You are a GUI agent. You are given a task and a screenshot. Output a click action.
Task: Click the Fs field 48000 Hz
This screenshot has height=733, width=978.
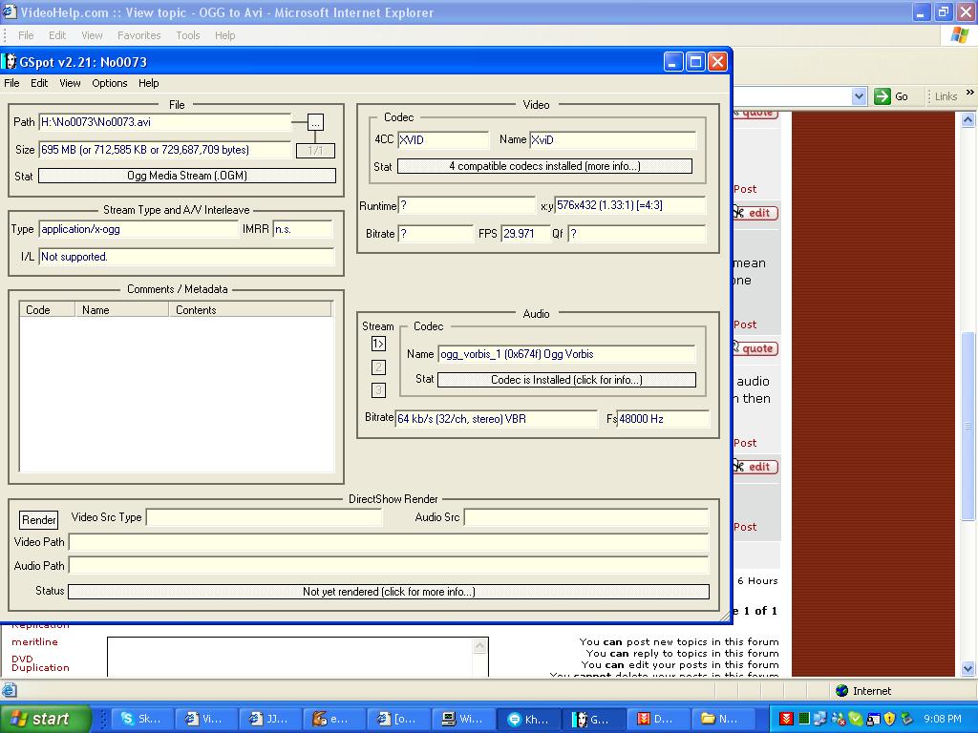663,419
